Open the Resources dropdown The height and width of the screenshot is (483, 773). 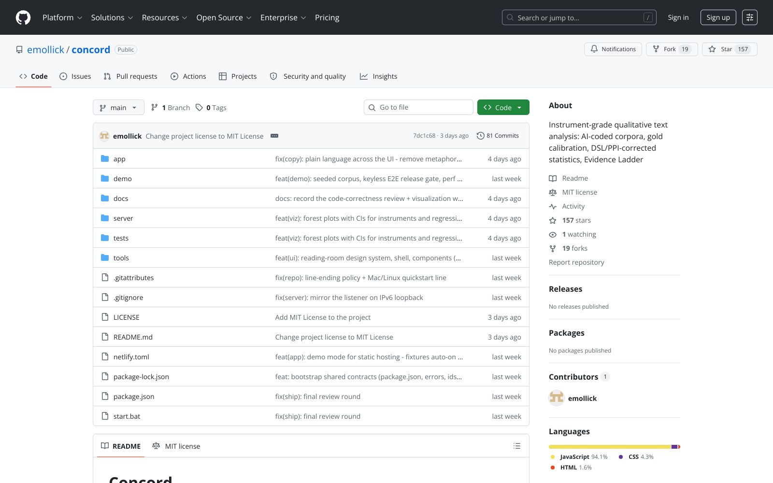pos(165,17)
